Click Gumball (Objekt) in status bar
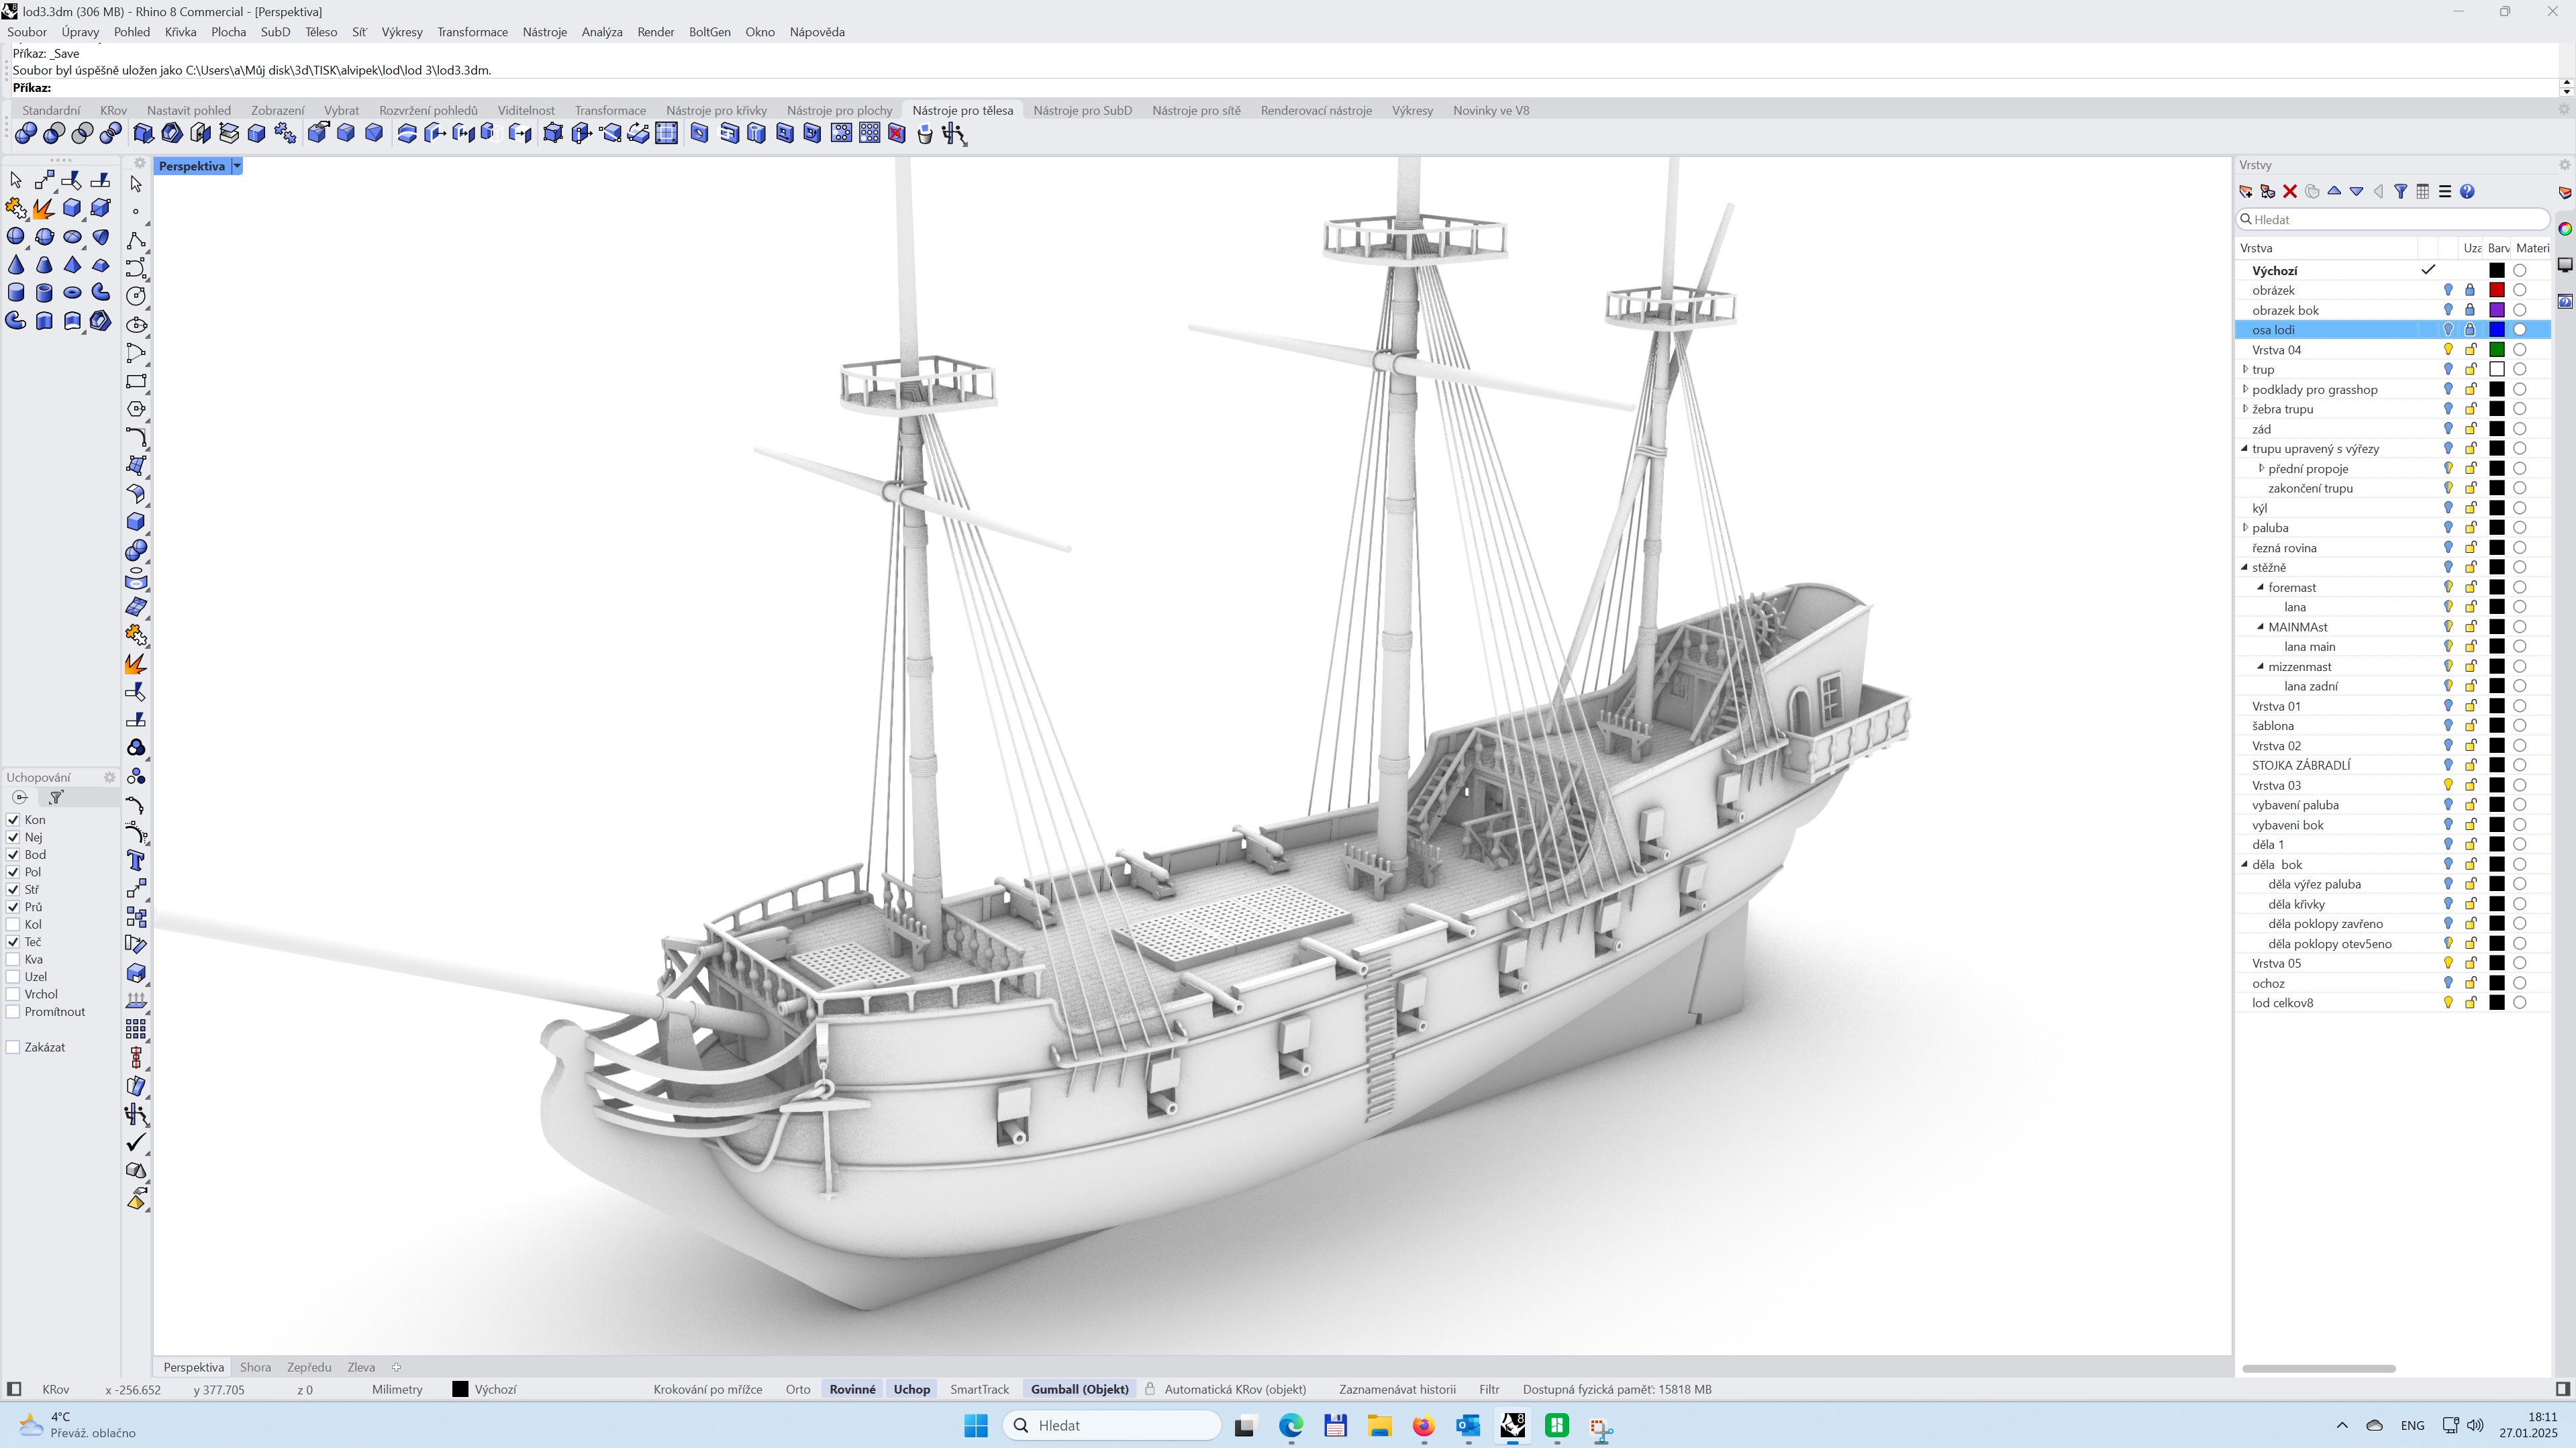 pos(1079,1389)
